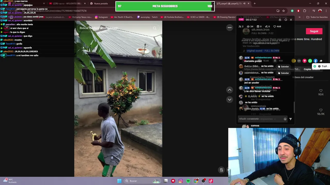330x185 pixels.
Task: Expand hidden bookmarks chevron
Action: point(299,17)
